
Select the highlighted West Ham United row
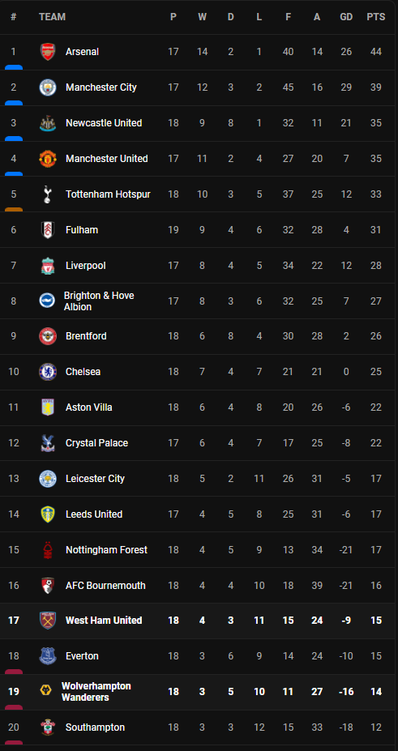click(x=199, y=621)
